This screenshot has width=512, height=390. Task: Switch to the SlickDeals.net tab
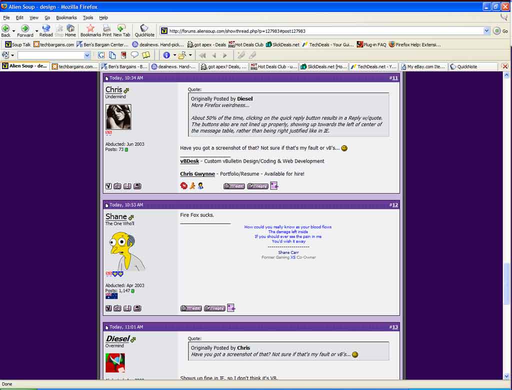[323, 67]
